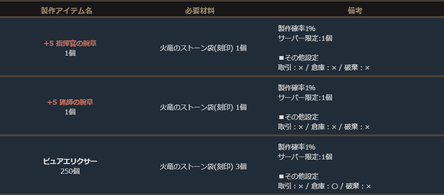444x195 pixels.
Task: Click 火竜のストーン袋(刻印) 3個 material text
Action: (203, 166)
